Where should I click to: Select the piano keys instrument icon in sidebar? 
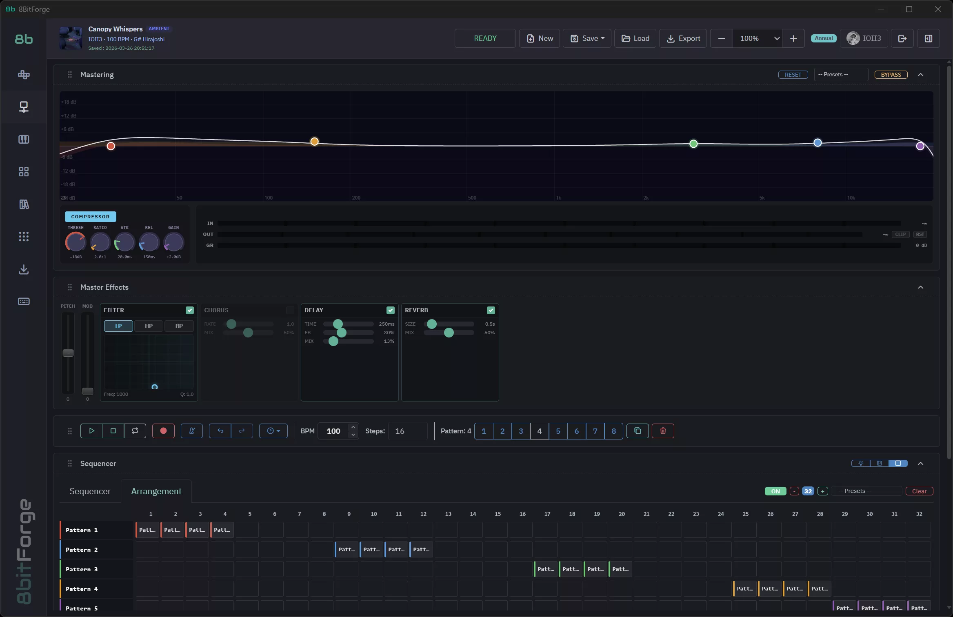tap(23, 139)
